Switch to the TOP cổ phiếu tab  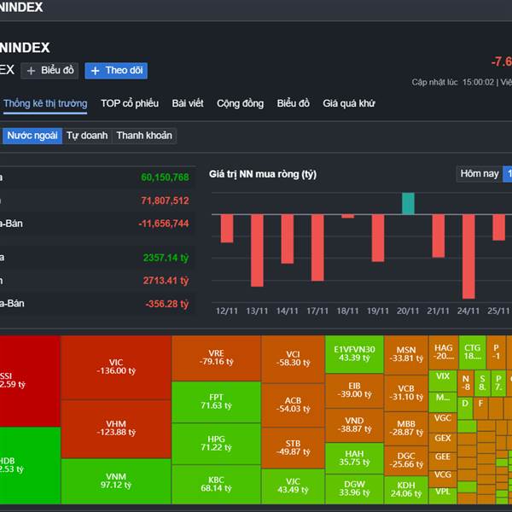[130, 103]
